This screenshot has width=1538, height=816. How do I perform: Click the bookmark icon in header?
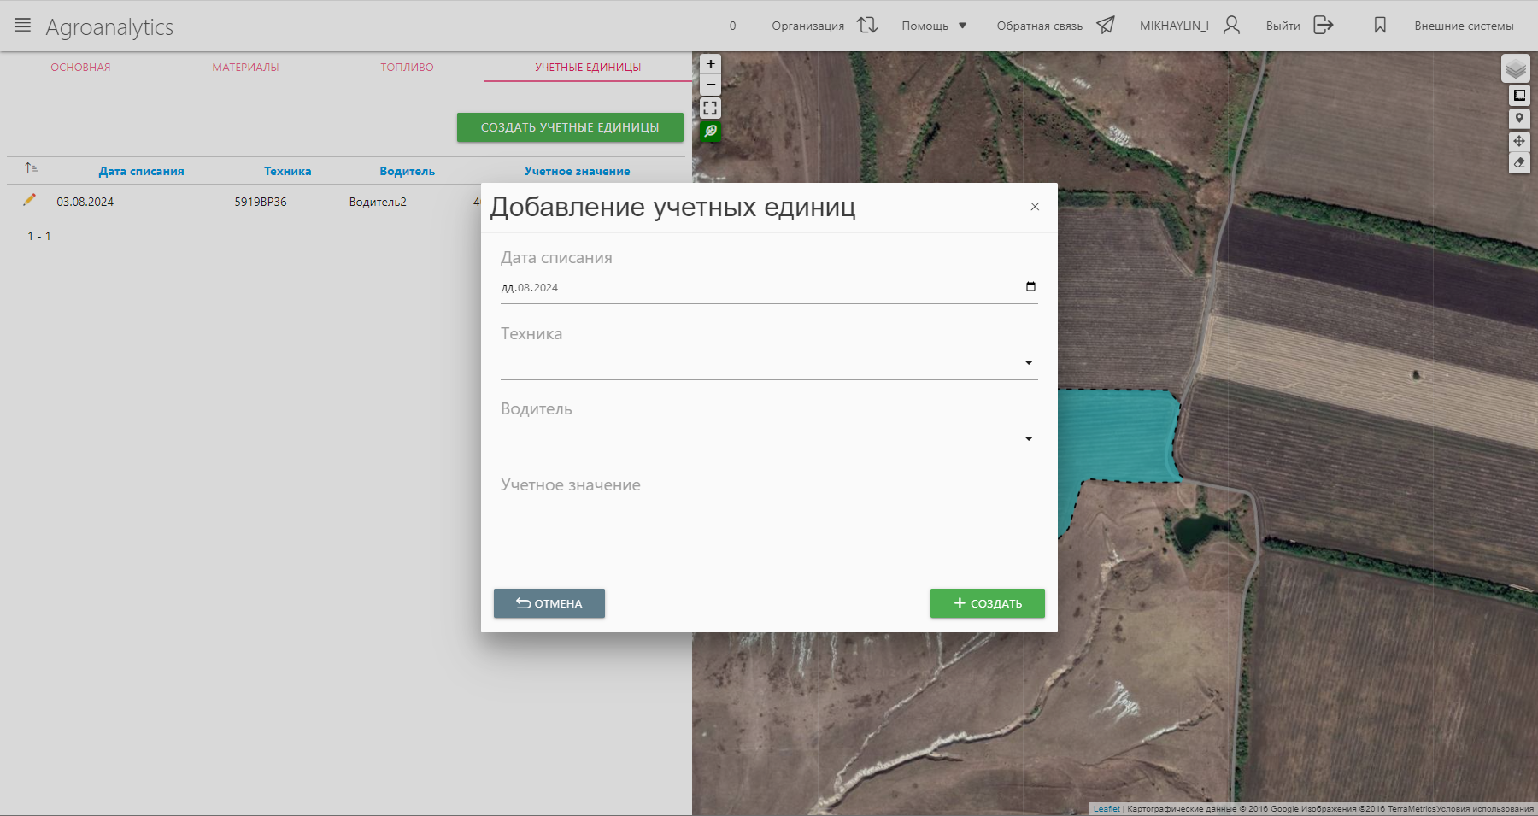(x=1380, y=26)
